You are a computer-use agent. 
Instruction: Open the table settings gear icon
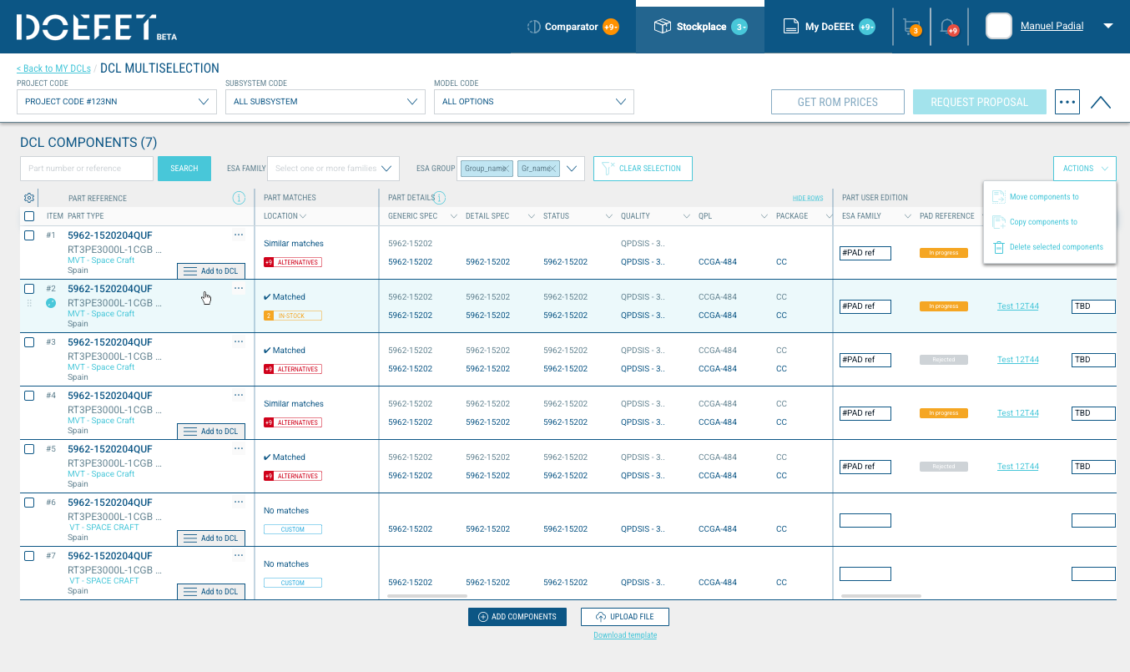[x=29, y=198]
